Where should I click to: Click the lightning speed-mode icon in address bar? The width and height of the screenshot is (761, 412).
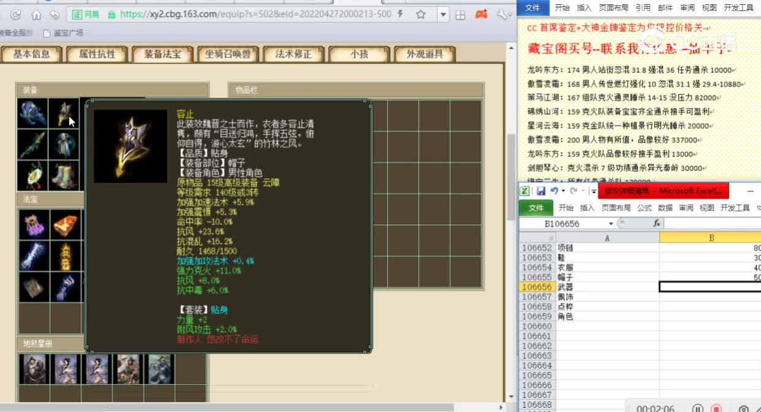tap(401, 14)
